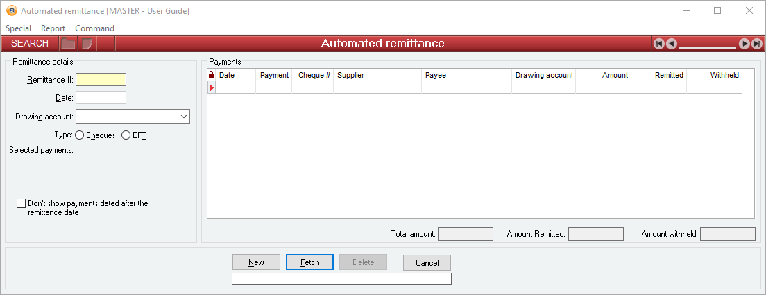Select the Cheques payment type
Image resolution: width=766 pixels, height=295 pixels.
coord(80,135)
